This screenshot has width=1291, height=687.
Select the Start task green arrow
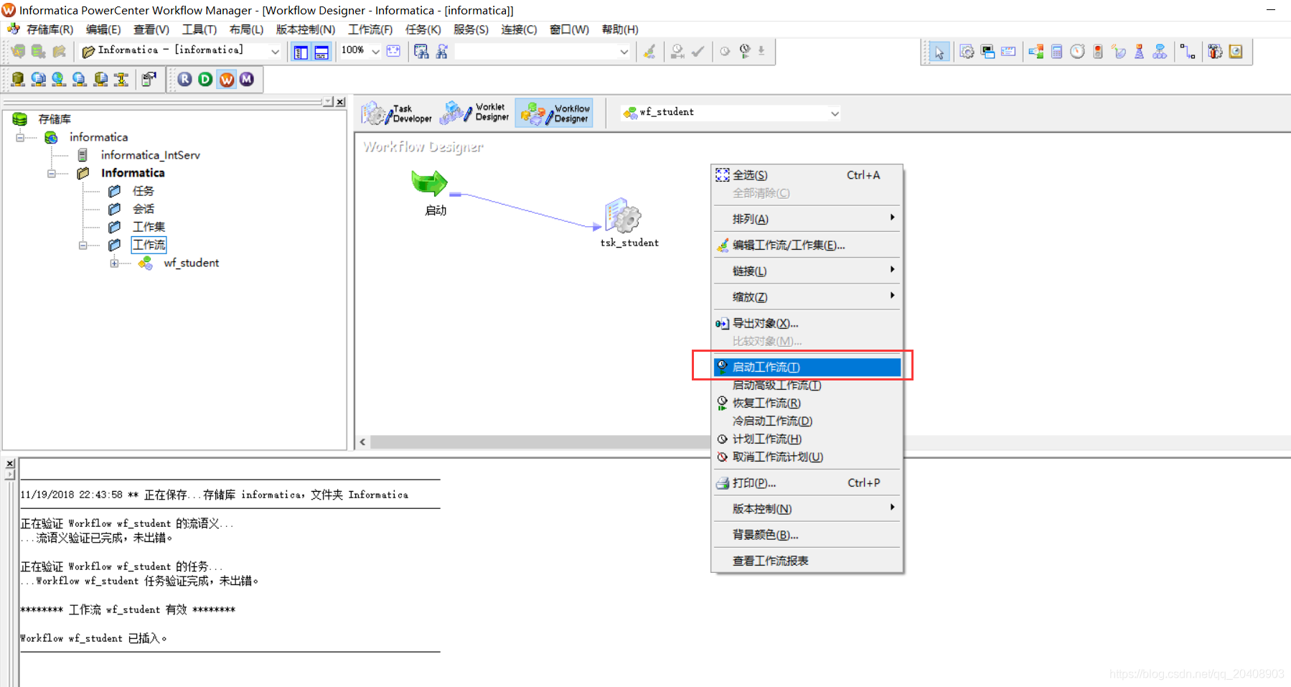coord(429,183)
